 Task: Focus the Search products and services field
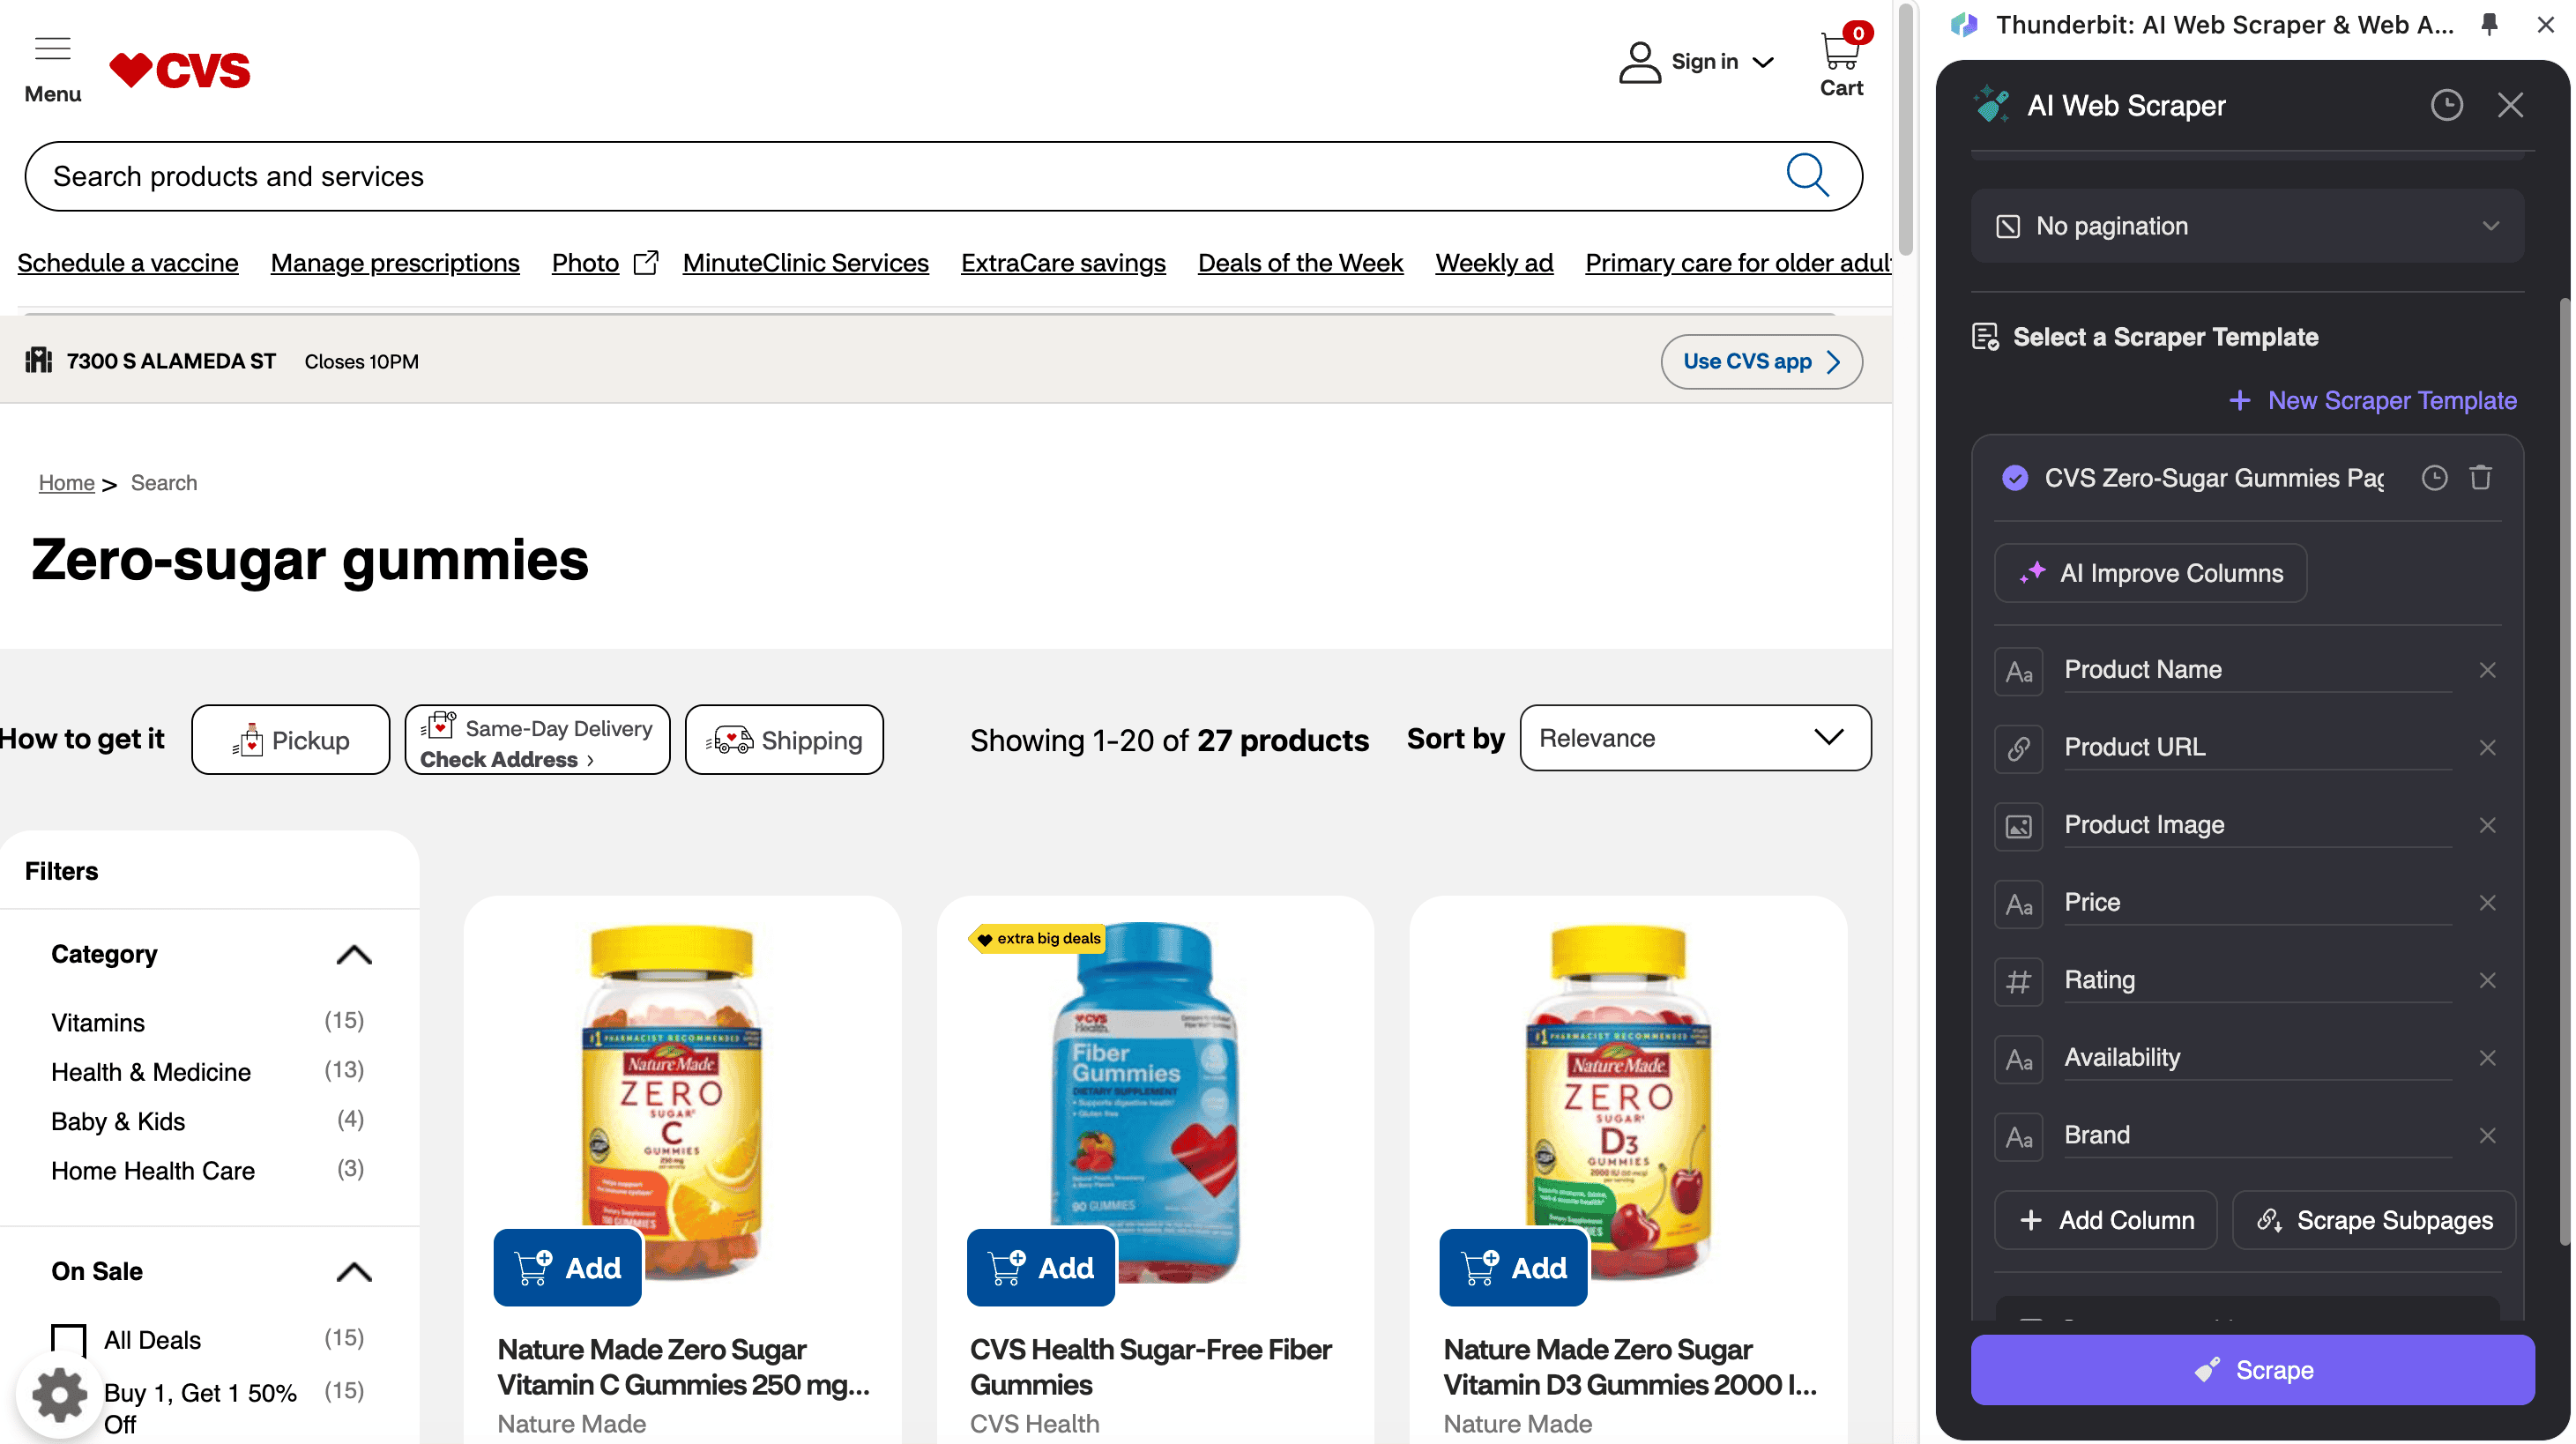(900, 176)
